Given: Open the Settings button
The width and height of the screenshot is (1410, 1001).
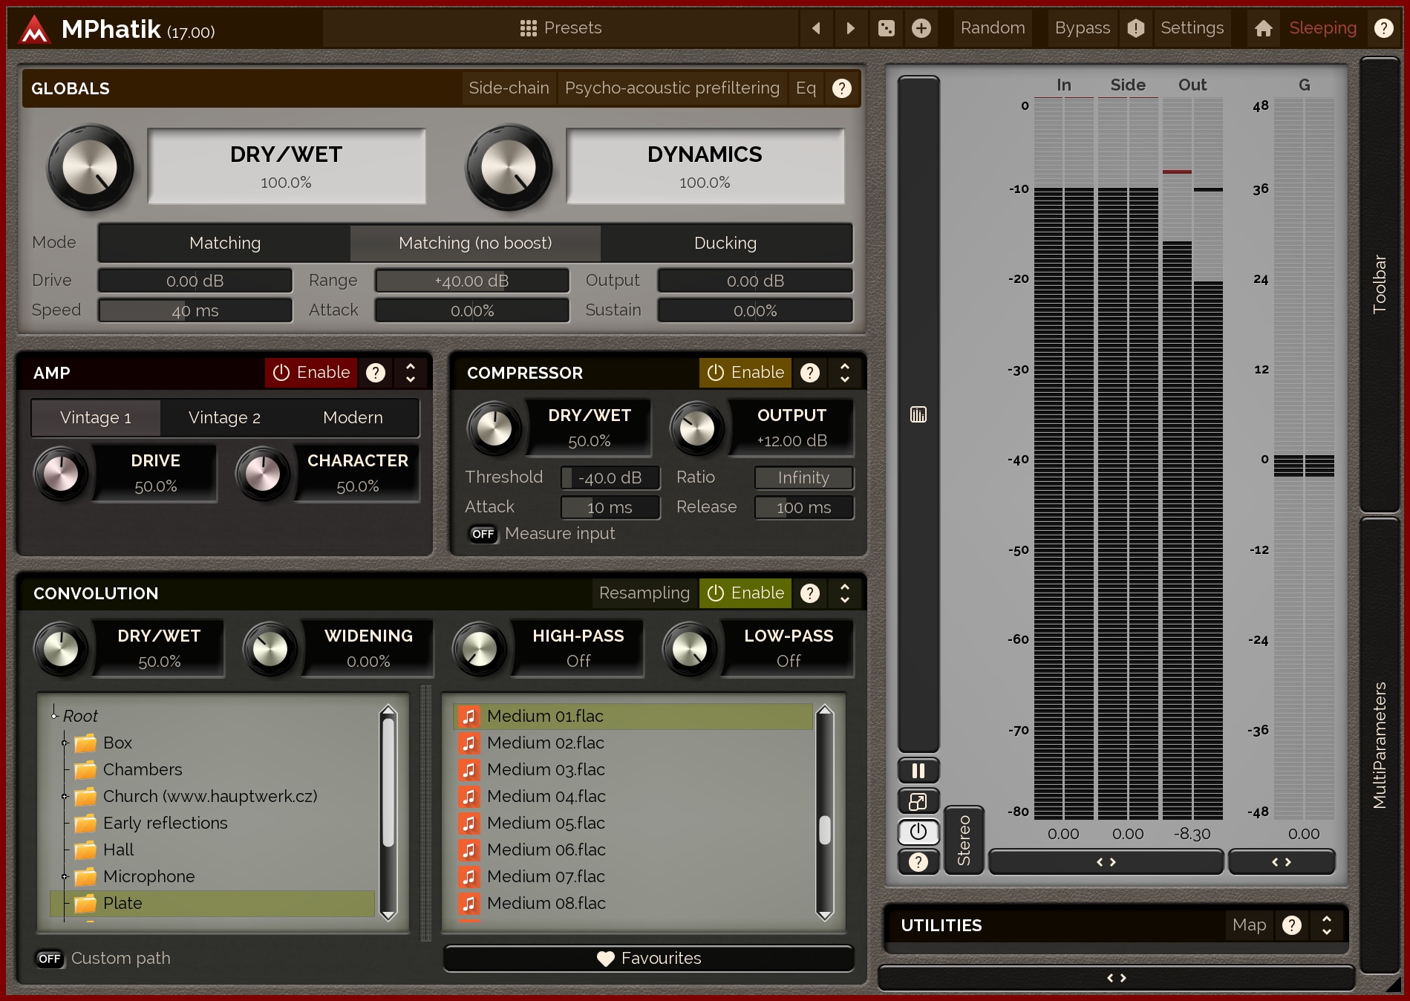Looking at the screenshot, I should click(x=1191, y=28).
